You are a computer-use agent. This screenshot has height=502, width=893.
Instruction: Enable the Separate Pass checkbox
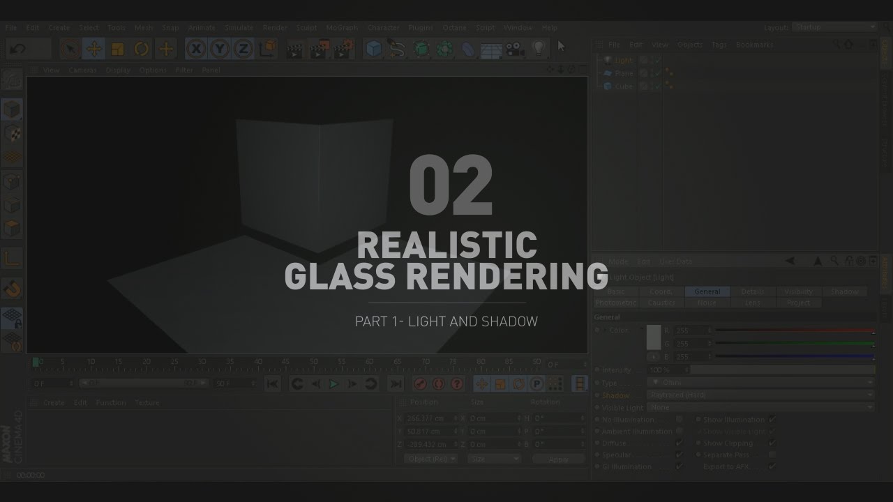772,455
